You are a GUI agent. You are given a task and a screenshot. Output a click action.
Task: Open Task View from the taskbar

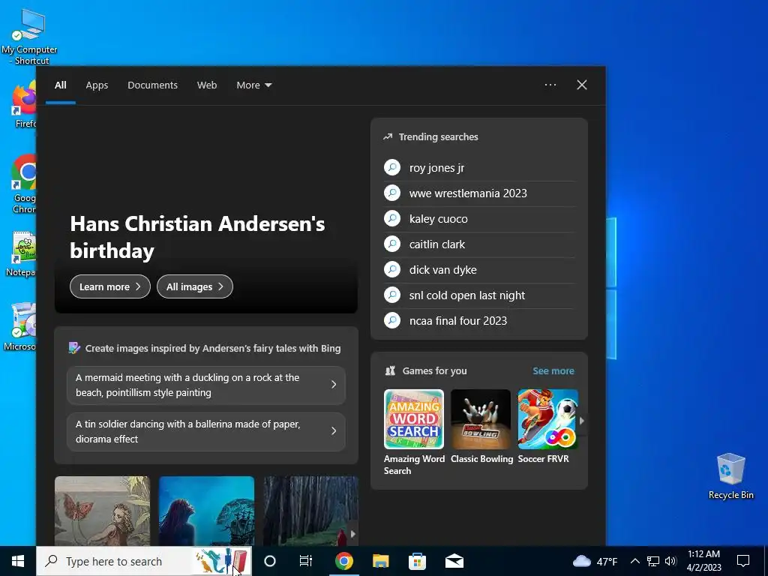(306, 561)
